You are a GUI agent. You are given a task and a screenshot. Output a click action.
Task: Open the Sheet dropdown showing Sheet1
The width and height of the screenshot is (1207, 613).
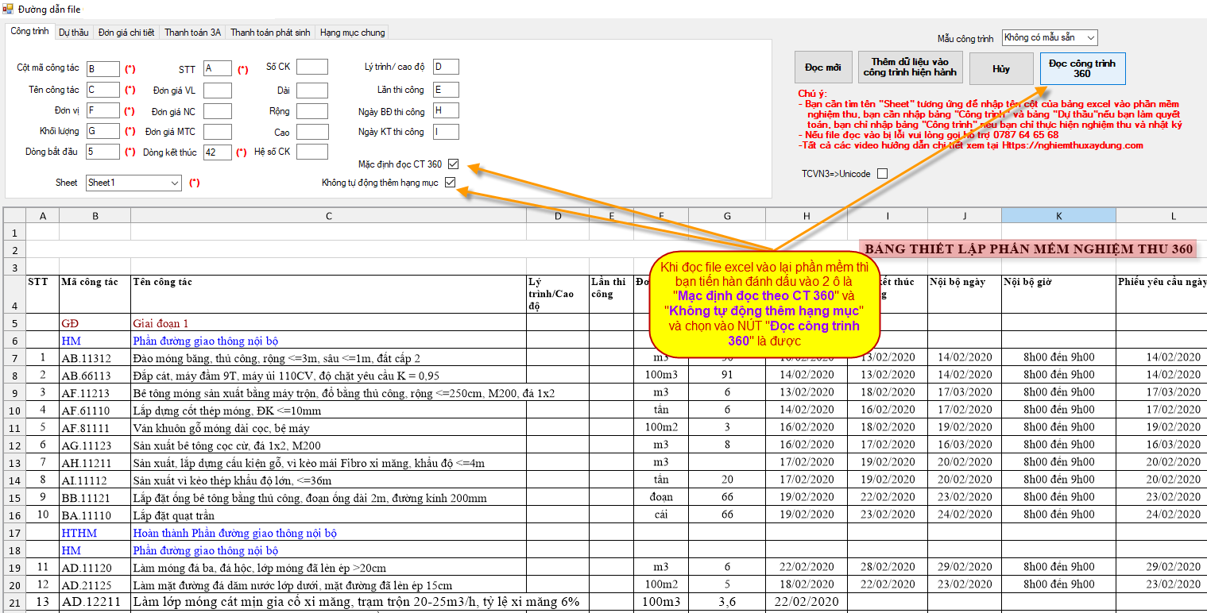click(x=133, y=183)
